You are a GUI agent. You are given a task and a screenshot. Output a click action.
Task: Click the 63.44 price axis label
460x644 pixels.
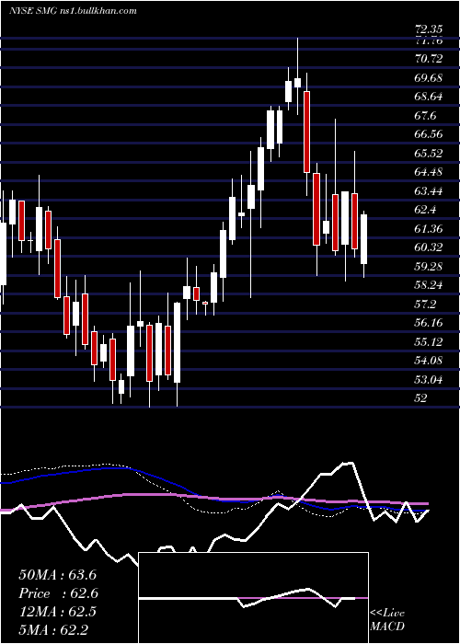[x=429, y=191]
